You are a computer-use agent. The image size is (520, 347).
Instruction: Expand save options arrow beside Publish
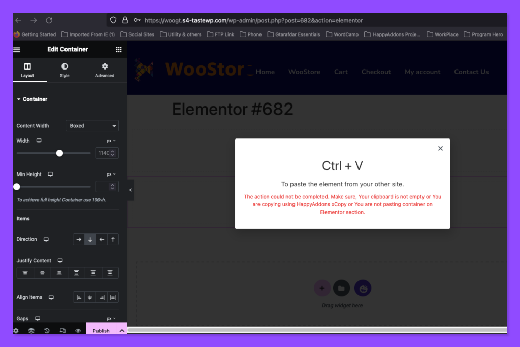pos(122,331)
